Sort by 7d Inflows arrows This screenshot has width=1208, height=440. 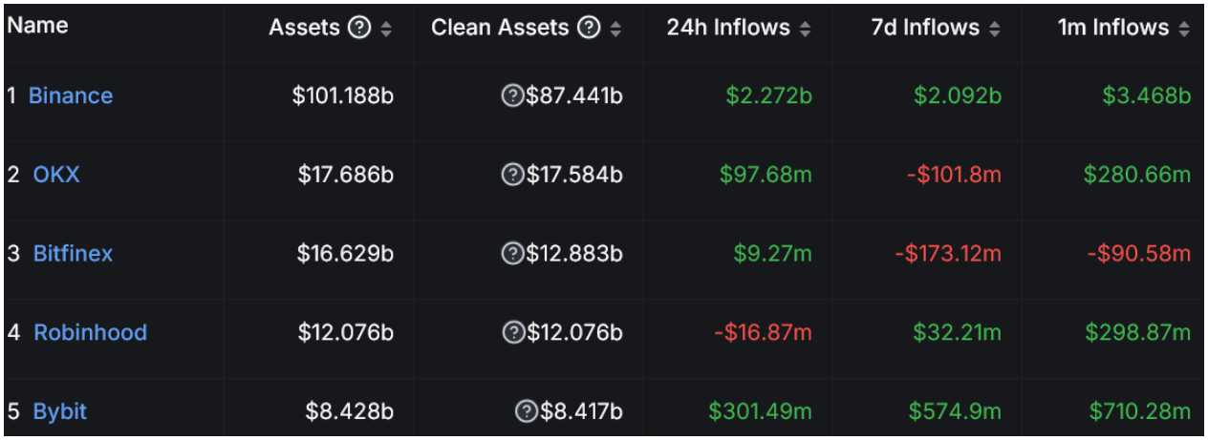[x=994, y=29]
